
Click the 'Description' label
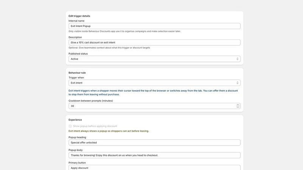(75, 37)
